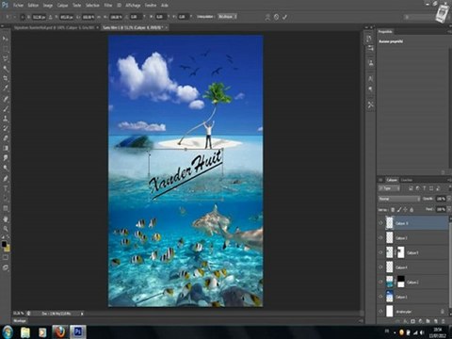452x339 pixels.
Task: Commit the transform with the checkmark
Action: (x=284, y=17)
